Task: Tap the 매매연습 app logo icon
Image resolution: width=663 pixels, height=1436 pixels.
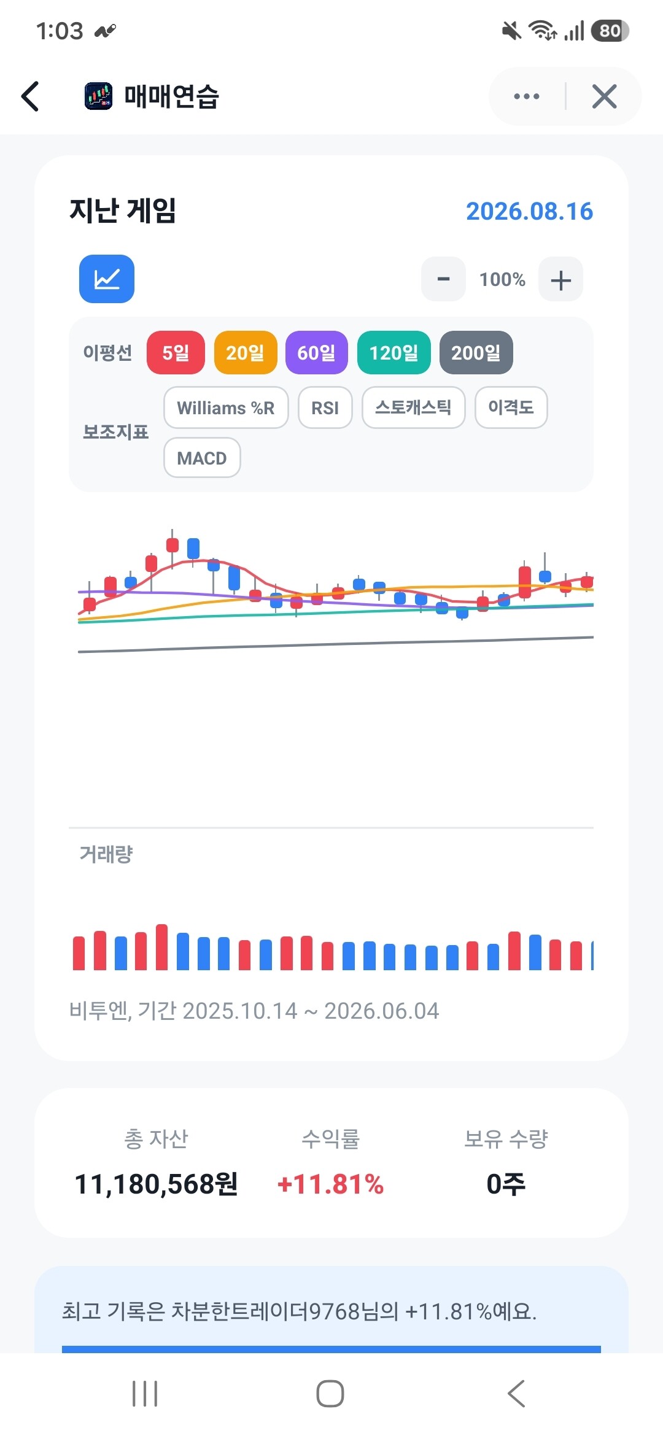Action: click(x=98, y=96)
